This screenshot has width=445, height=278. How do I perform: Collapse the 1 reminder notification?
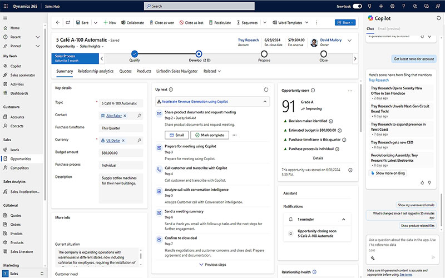click(x=343, y=219)
